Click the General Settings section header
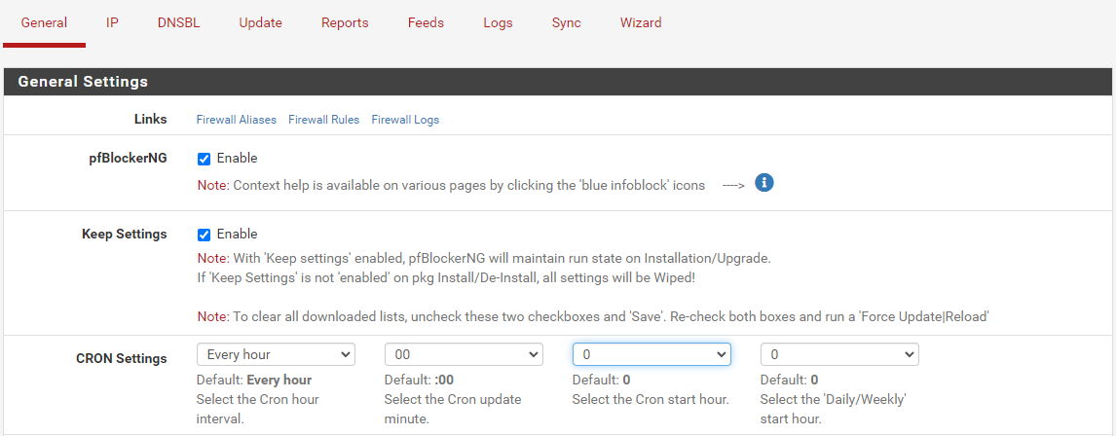This screenshot has width=1116, height=436. [x=83, y=82]
